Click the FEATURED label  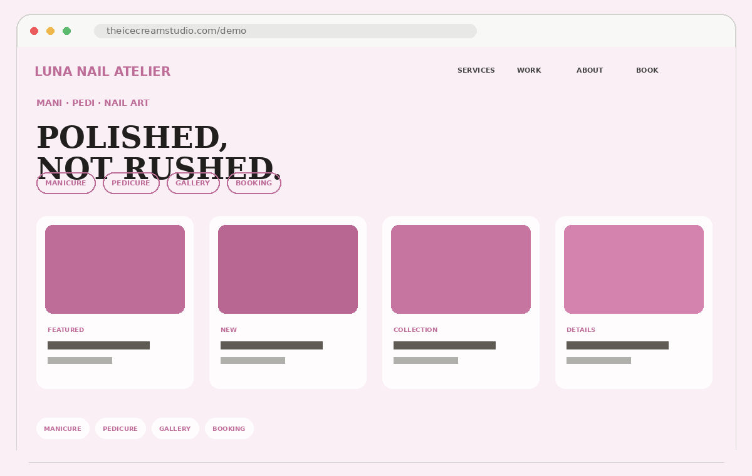[66, 330]
